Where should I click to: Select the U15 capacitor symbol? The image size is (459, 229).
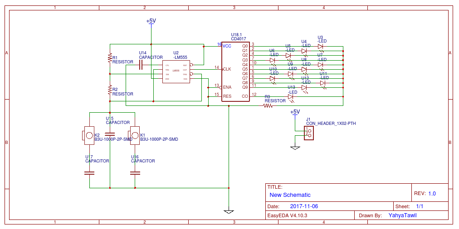(x=110, y=134)
